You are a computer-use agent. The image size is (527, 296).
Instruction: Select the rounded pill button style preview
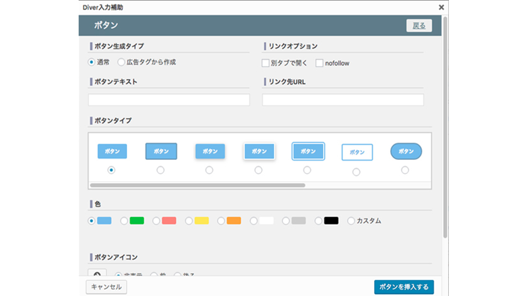tap(406, 151)
